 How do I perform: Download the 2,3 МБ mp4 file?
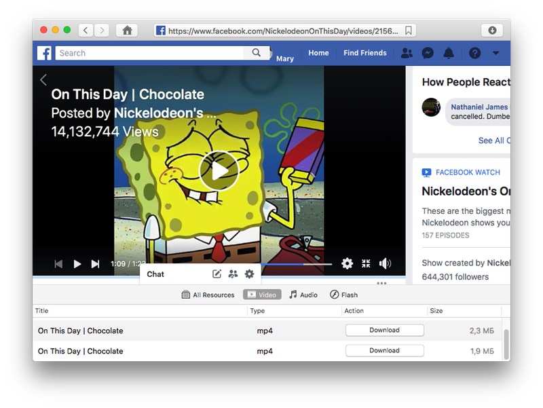click(384, 330)
